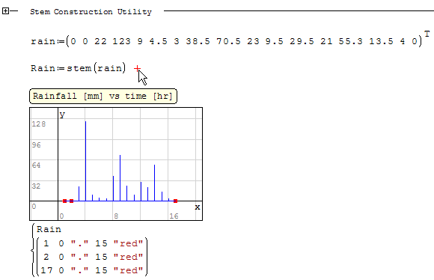Click the value 123 in rain vector
Screen dimensions: 434x280
click(x=121, y=41)
